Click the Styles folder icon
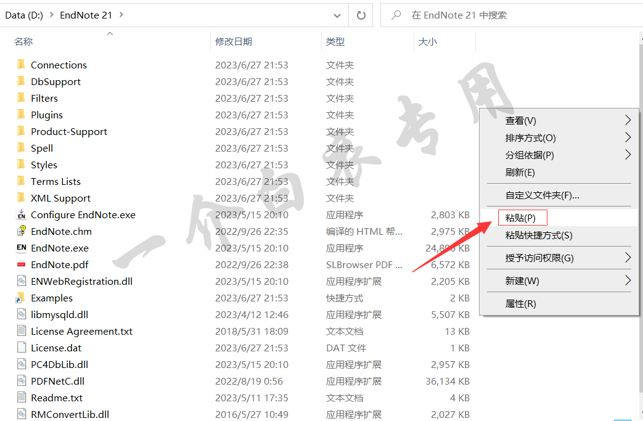 [21, 165]
